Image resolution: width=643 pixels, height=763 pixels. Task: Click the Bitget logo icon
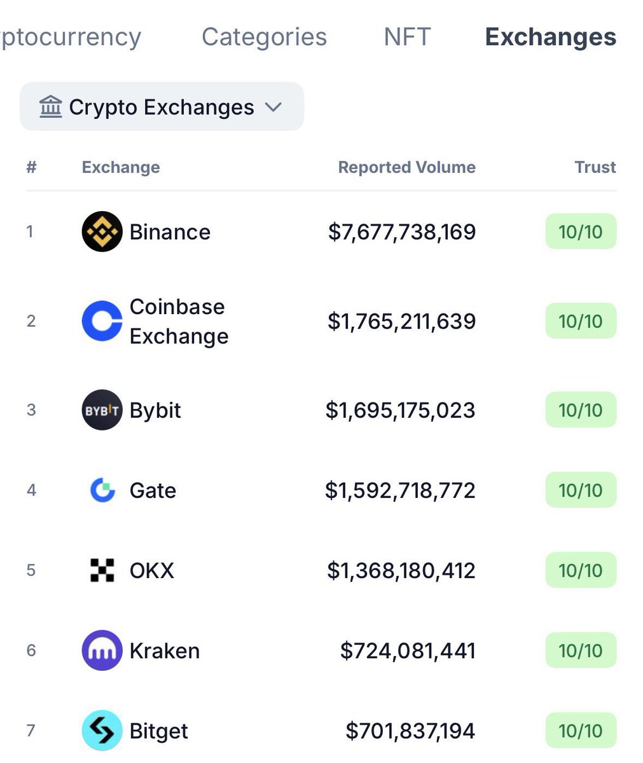[x=102, y=731]
